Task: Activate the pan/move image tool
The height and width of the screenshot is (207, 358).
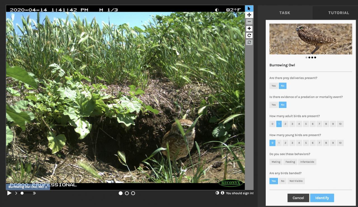Action: point(249,15)
